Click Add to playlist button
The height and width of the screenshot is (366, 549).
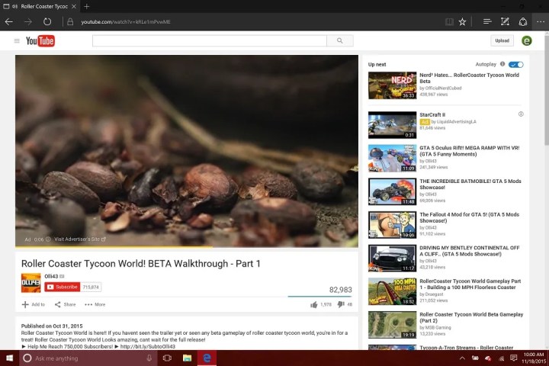34,304
